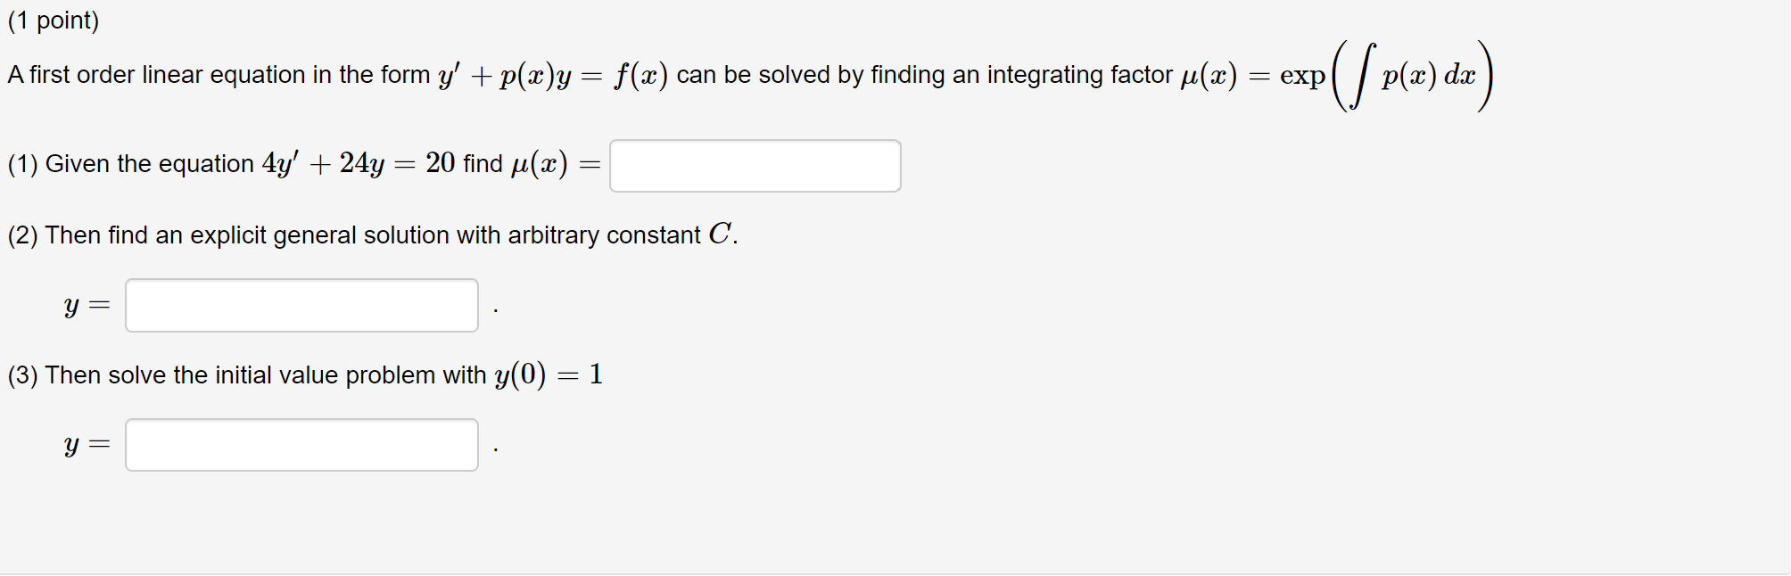Click the y(0) = 1 initial condition text
This screenshot has height=576, width=1791.
pyautogui.click(x=547, y=374)
